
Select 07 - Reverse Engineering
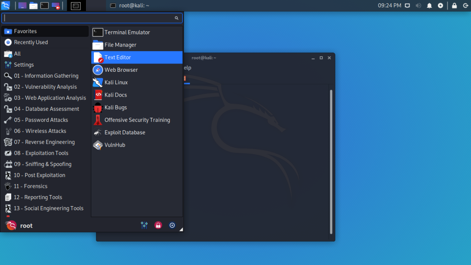click(45, 142)
